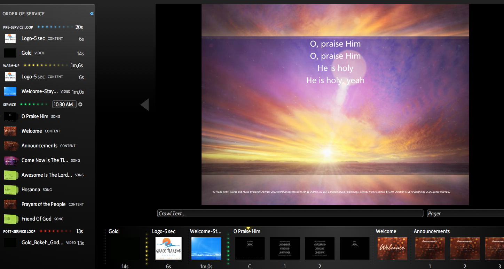Viewport: 504px width, 269px height.
Task: Click the main slide preview image
Action: pyautogui.click(x=335, y=105)
